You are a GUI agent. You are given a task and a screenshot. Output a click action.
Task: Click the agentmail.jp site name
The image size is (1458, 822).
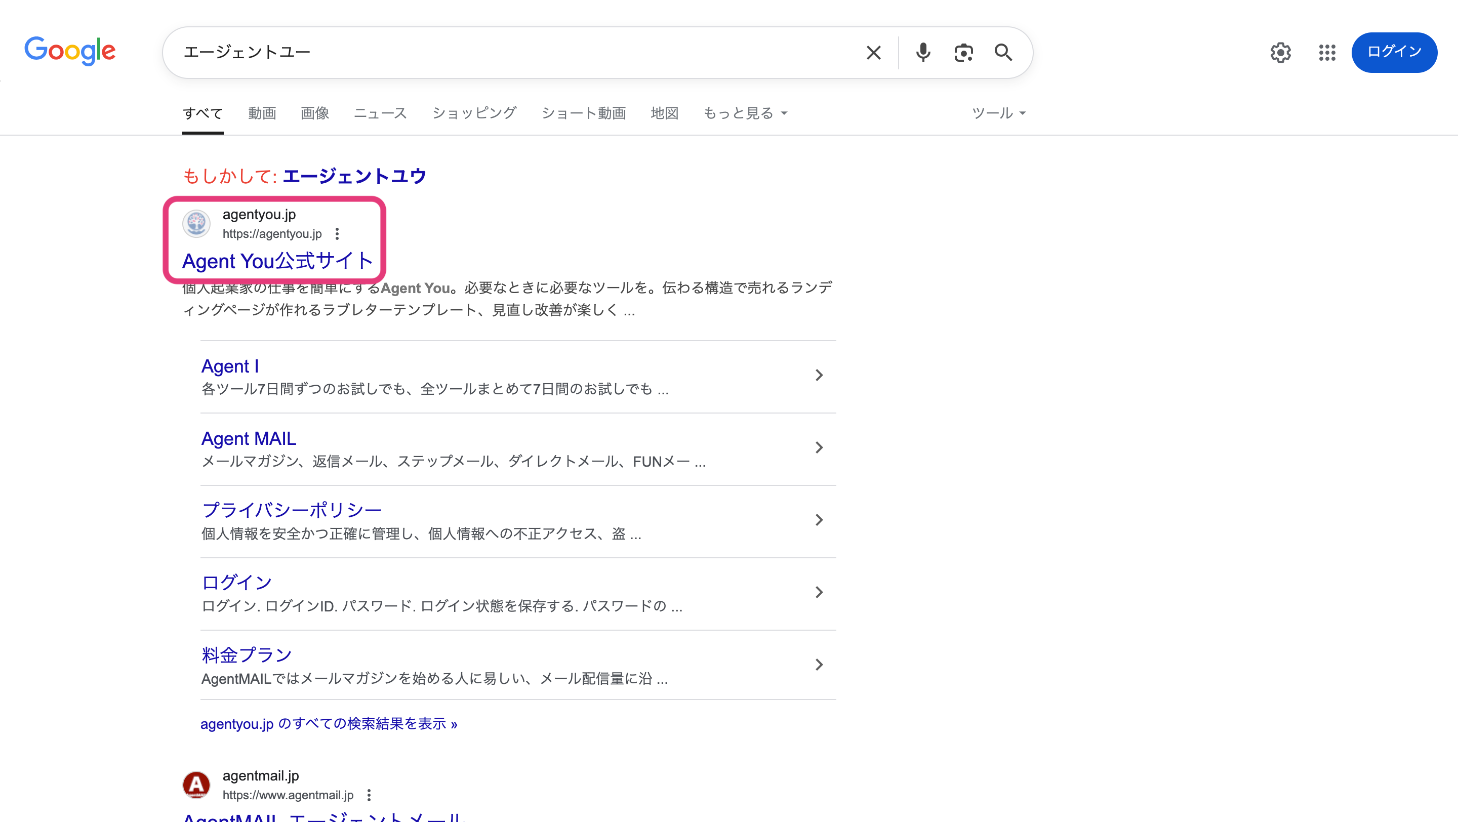[x=260, y=775]
